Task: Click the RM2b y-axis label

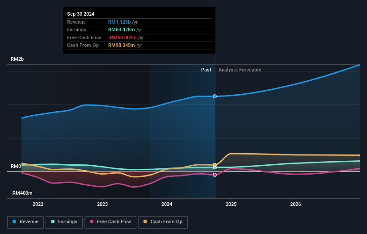Action: 17,59
